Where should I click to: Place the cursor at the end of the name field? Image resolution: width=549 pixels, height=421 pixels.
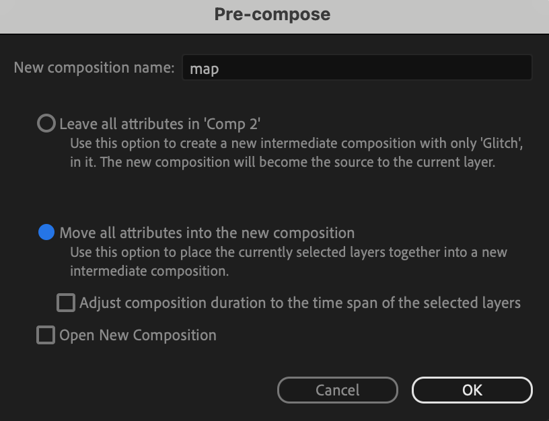(x=471, y=68)
